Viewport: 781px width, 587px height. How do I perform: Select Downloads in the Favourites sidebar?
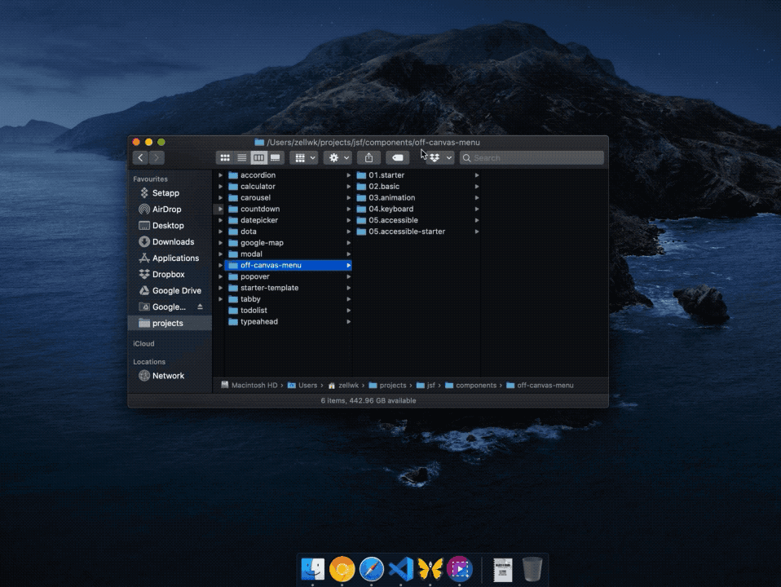coord(173,242)
